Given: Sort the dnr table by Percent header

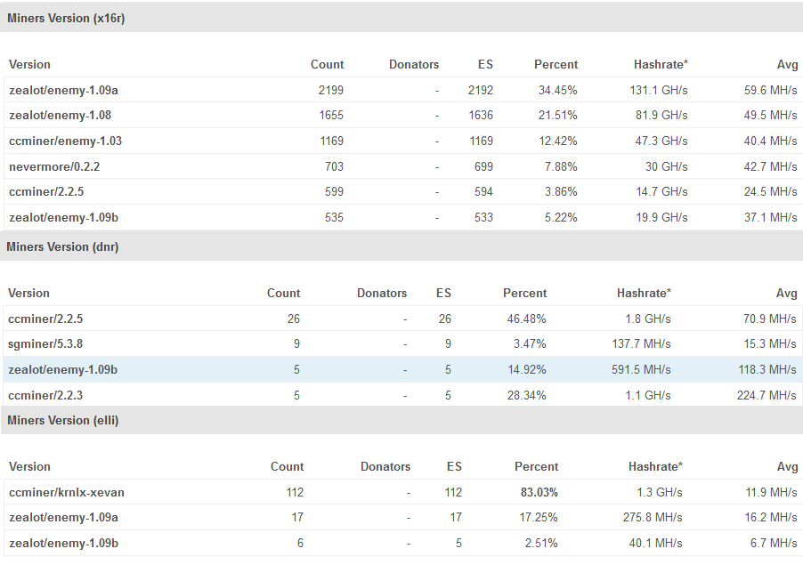Looking at the screenshot, I should click(524, 294).
